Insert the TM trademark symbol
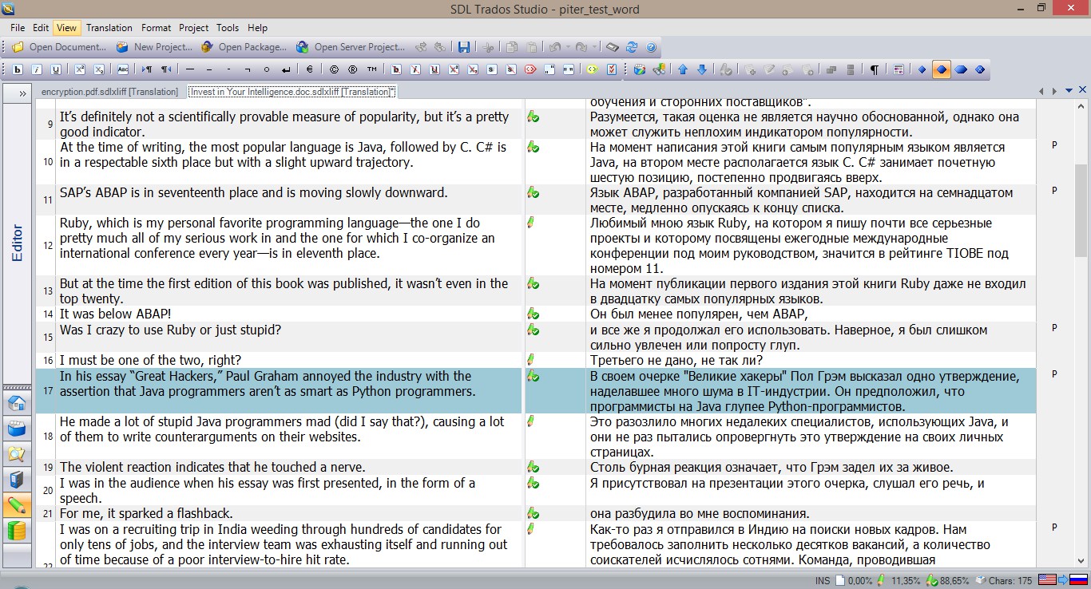 tap(371, 69)
